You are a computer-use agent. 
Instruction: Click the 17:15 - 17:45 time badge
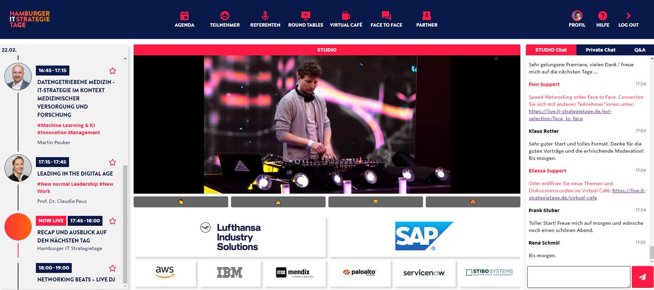coord(52,162)
